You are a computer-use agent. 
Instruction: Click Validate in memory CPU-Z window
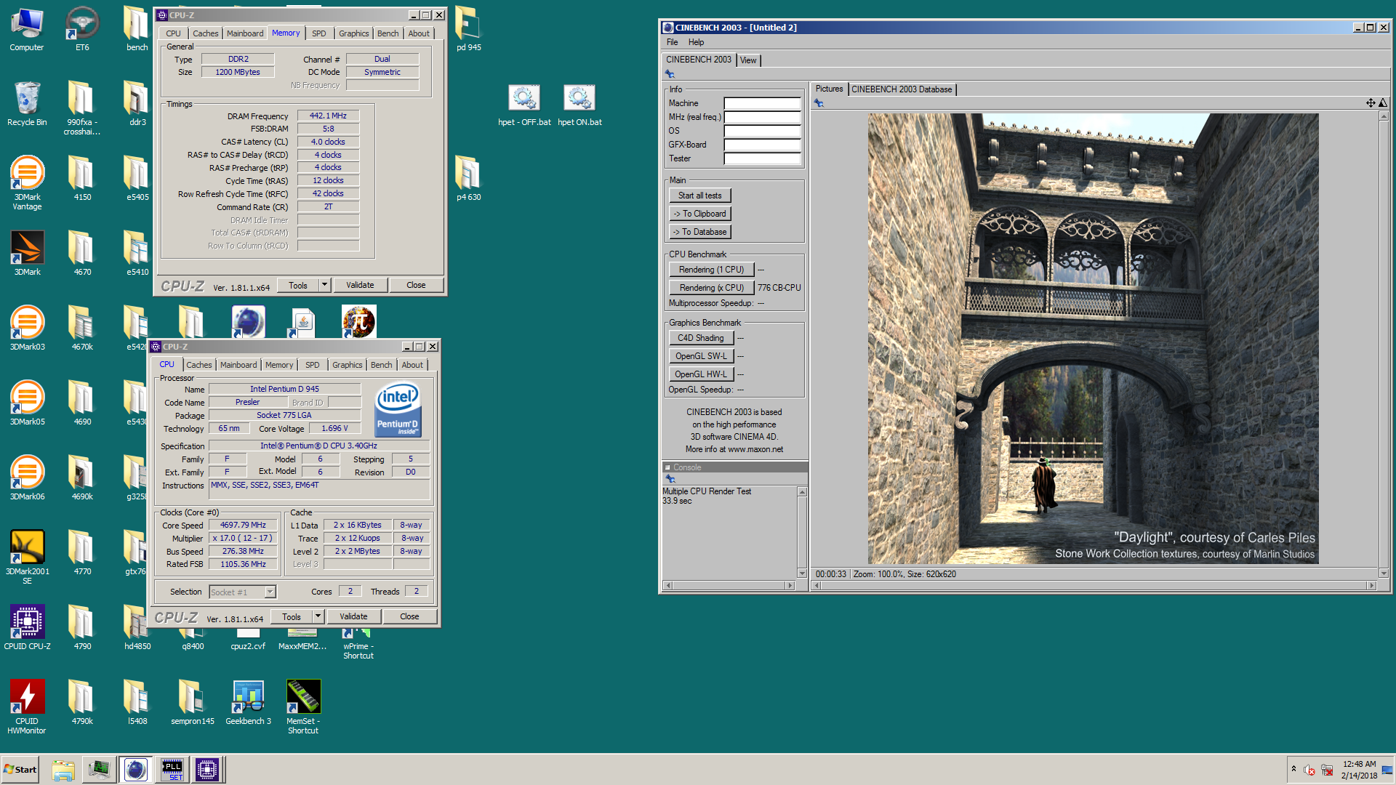pyautogui.click(x=360, y=285)
